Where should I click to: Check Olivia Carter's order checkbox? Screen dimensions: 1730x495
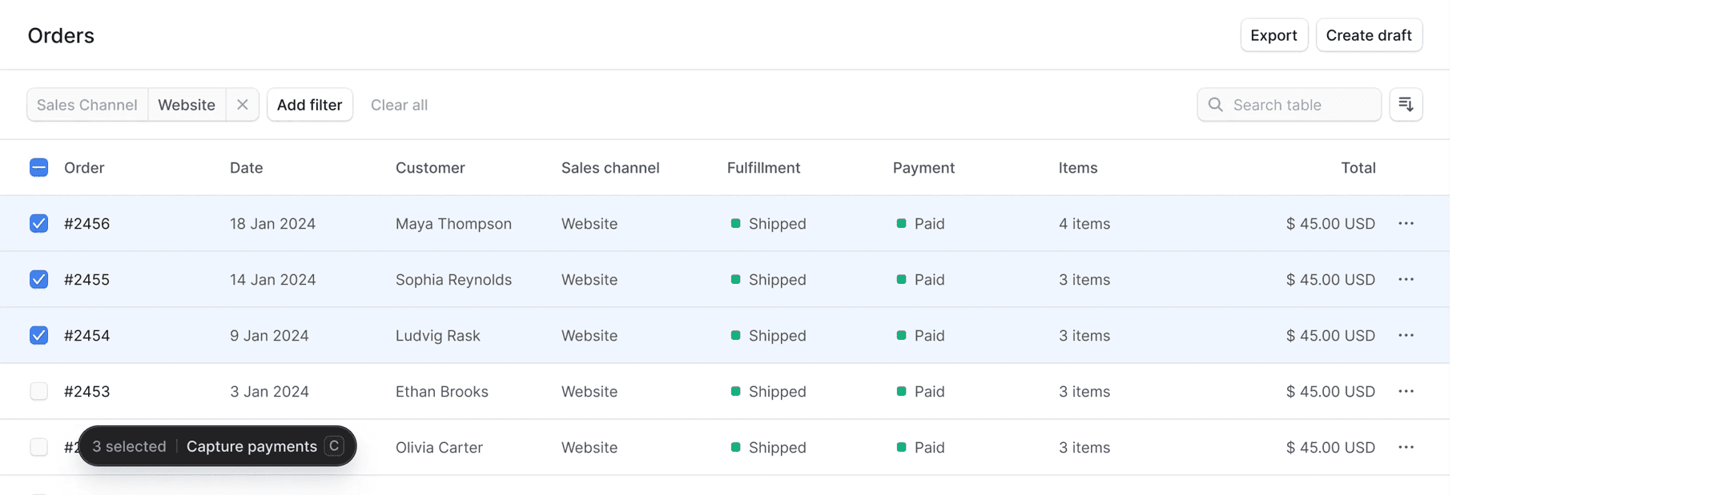pos(38,447)
